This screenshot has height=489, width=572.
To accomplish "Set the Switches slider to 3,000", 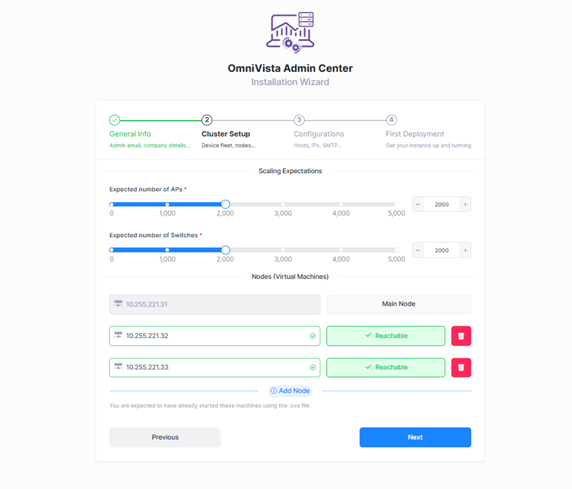I will [283, 250].
